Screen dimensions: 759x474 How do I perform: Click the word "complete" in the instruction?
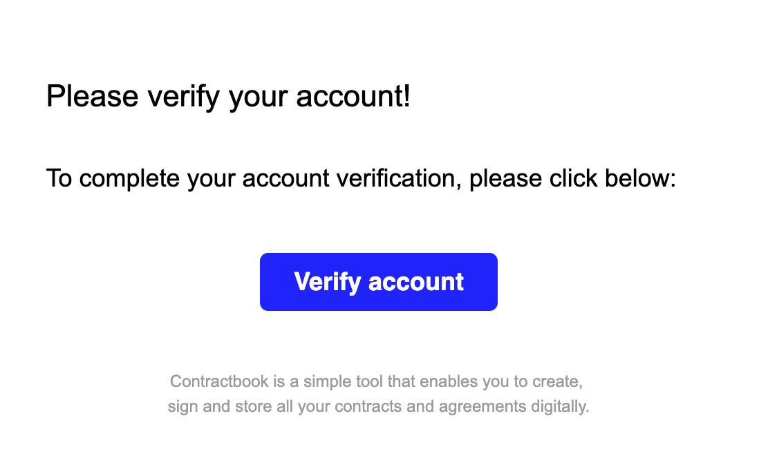point(129,179)
